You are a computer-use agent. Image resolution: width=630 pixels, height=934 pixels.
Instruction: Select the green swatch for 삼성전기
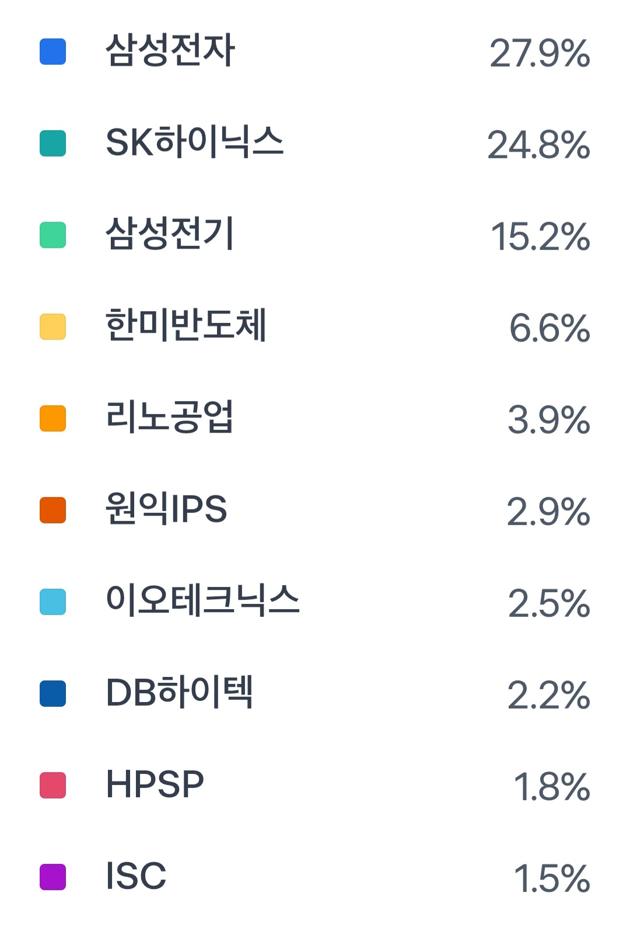click(x=52, y=235)
